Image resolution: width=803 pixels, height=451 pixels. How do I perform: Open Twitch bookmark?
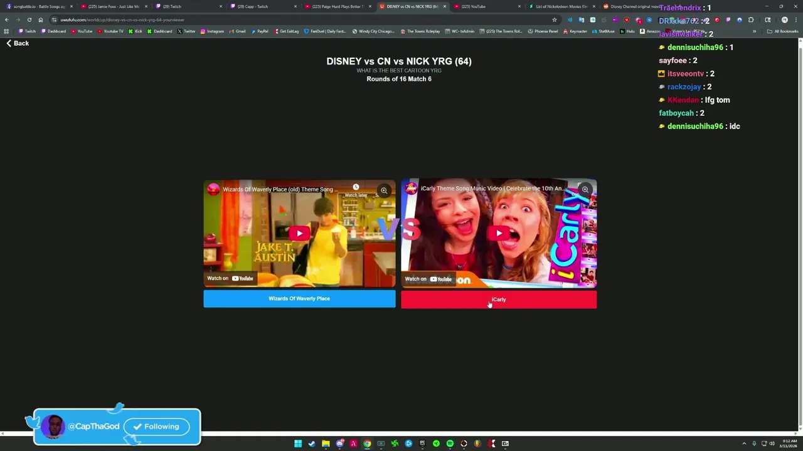click(27, 31)
